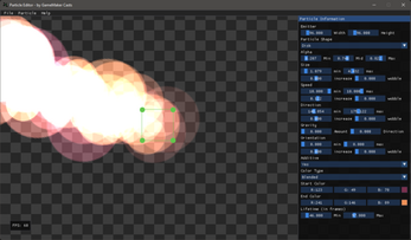411x240 pixels.
Task: Open the Start Color swatch picker
Action: pos(404,190)
